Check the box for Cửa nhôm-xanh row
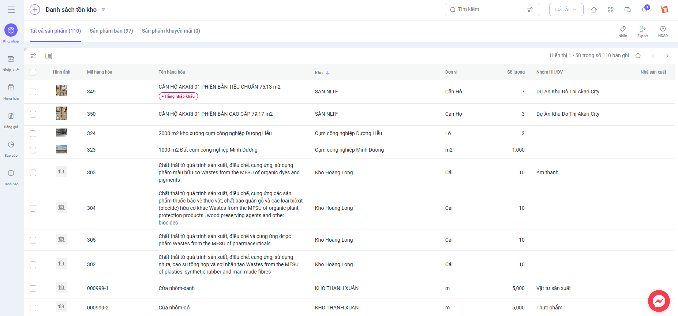 [x=33, y=289]
